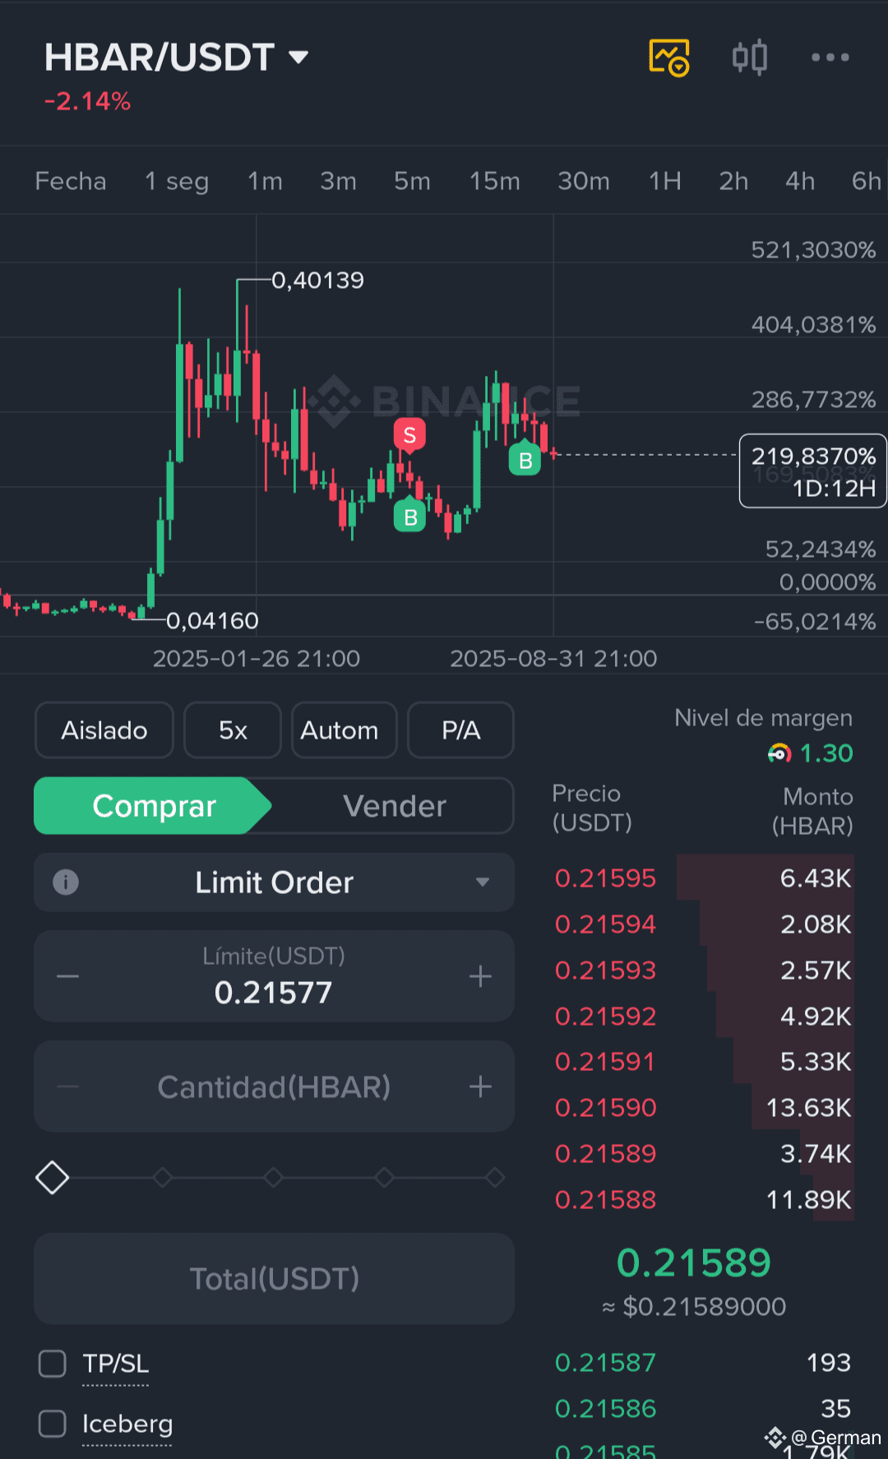
Task: Tap the Precio (USDT) column header
Action: point(592,808)
